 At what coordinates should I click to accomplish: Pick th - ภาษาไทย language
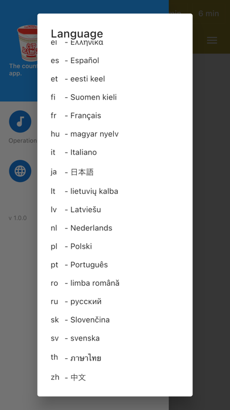point(115,358)
